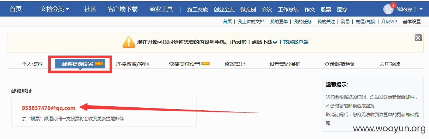Open the 修改密码 tab
429x139 pixels.
(x=235, y=64)
